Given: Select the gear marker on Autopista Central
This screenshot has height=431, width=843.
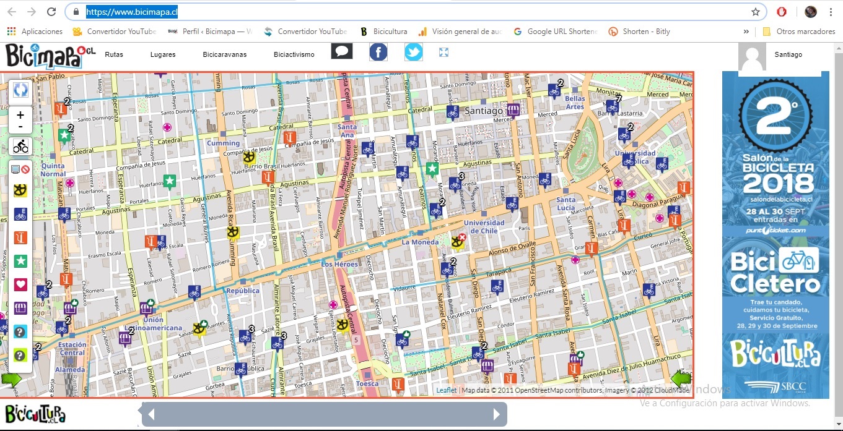Looking at the screenshot, I should point(343,325).
